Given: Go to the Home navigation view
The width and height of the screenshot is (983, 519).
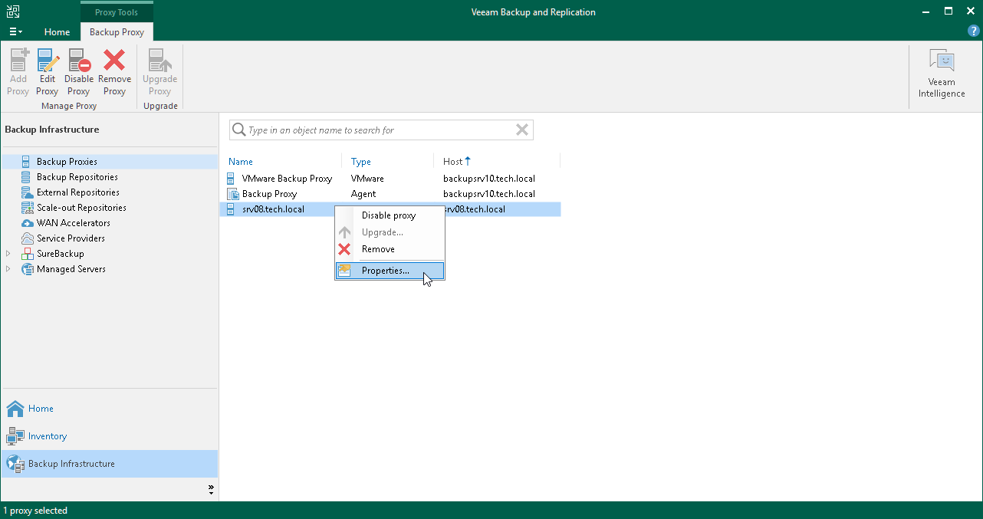Looking at the screenshot, I should pos(41,409).
